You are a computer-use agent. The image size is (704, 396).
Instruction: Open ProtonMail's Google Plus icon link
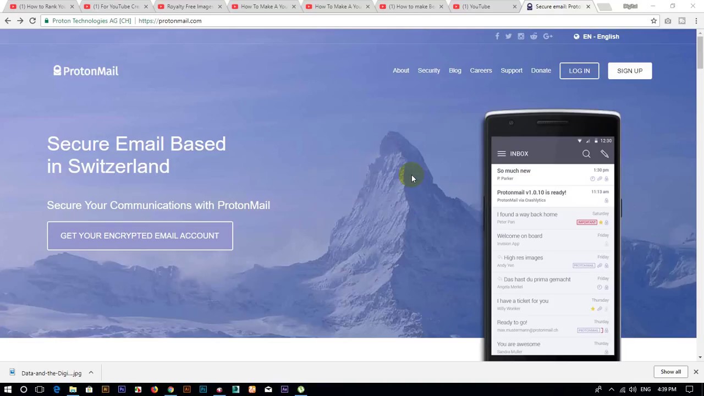(548, 36)
